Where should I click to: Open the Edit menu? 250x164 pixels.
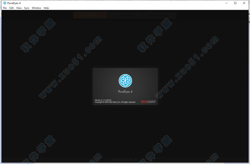(x=12, y=8)
